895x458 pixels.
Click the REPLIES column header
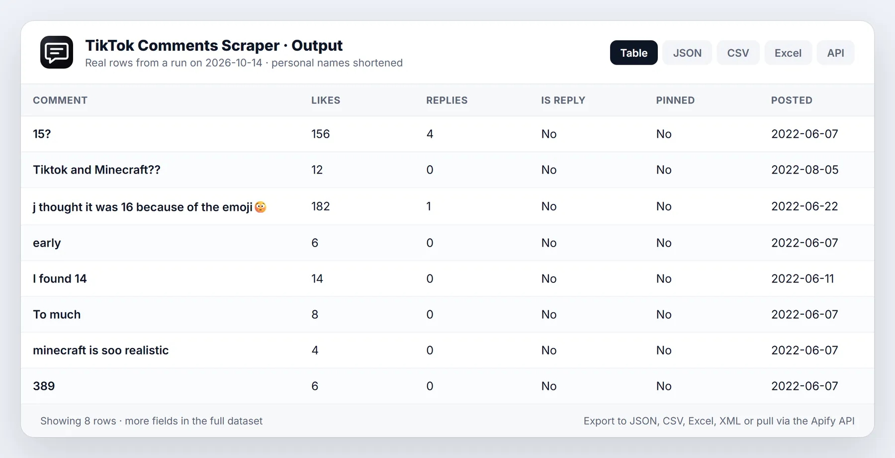(x=447, y=100)
